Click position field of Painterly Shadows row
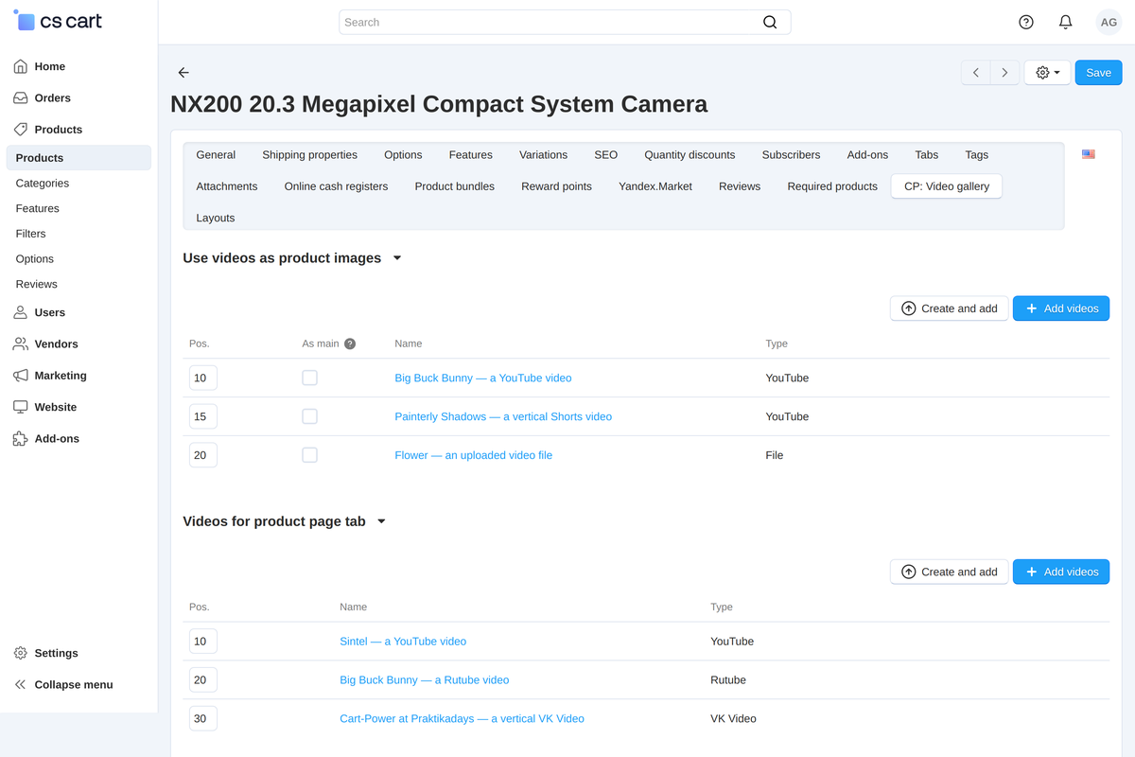The height and width of the screenshot is (757, 1135). pyautogui.click(x=203, y=416)
